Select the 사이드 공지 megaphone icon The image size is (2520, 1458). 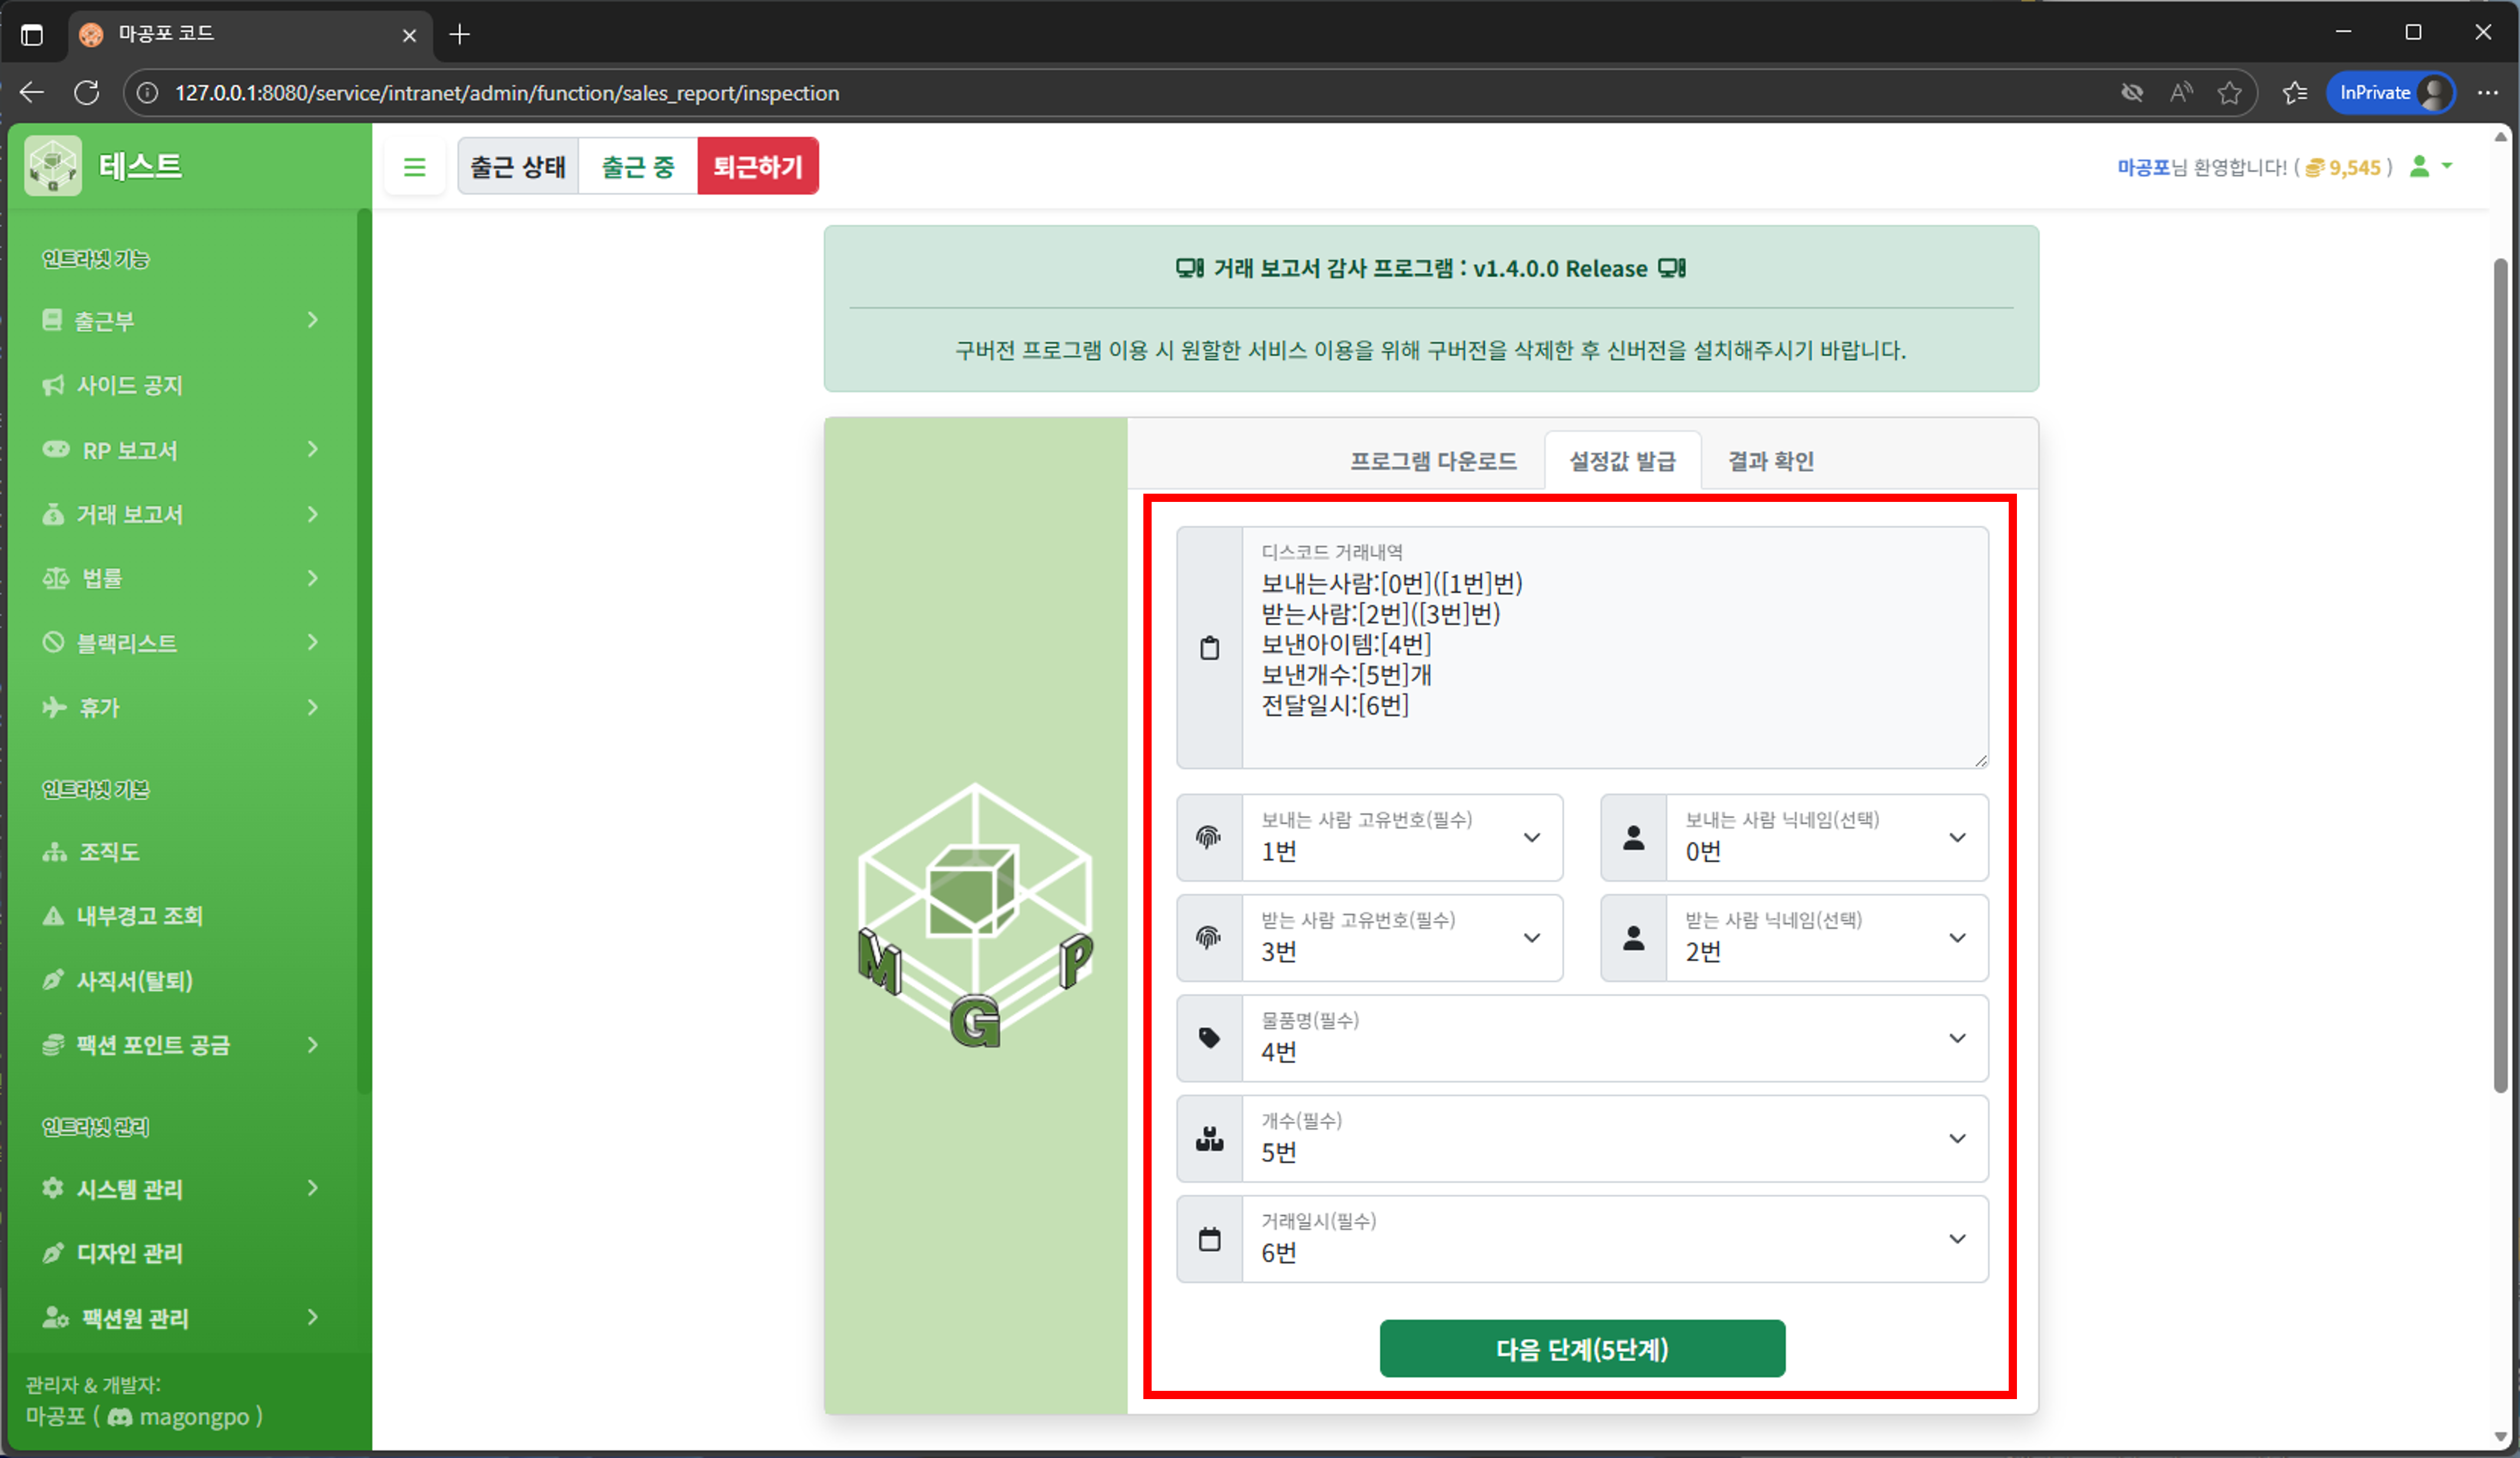coord(53,384)
